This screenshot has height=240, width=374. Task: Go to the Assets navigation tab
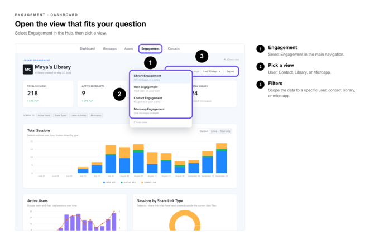(x=128, y=48)
